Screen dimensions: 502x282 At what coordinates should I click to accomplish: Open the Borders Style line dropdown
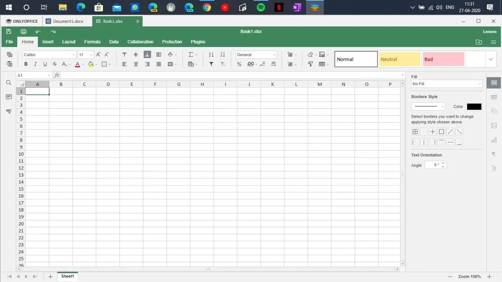tap(428, 106)
